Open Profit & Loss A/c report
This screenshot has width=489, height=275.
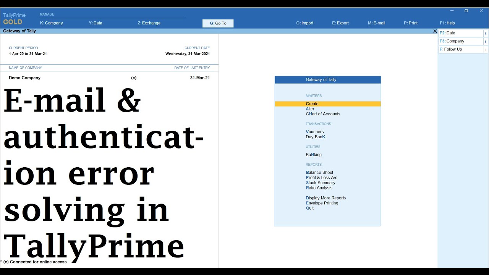click(322, 178)
